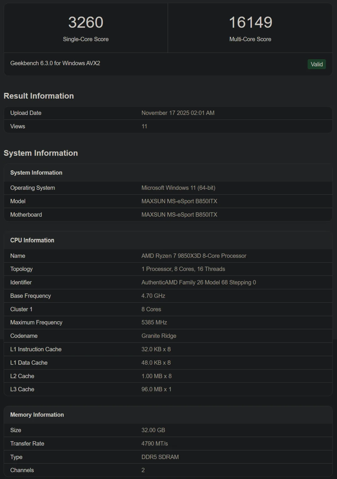
Task: Click the Topology value 1 Processor, 8 Cores
Action: [183, 269]
